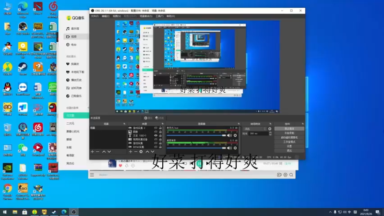Open transition properties gear next to the 淡出 dropdown
Image resolution: width=384 pixels, height=216 pixels.
coord(270,129)
